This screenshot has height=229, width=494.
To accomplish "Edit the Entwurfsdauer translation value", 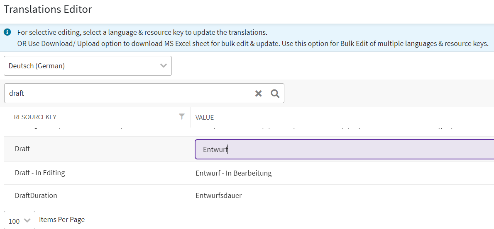I will point(218,195).
